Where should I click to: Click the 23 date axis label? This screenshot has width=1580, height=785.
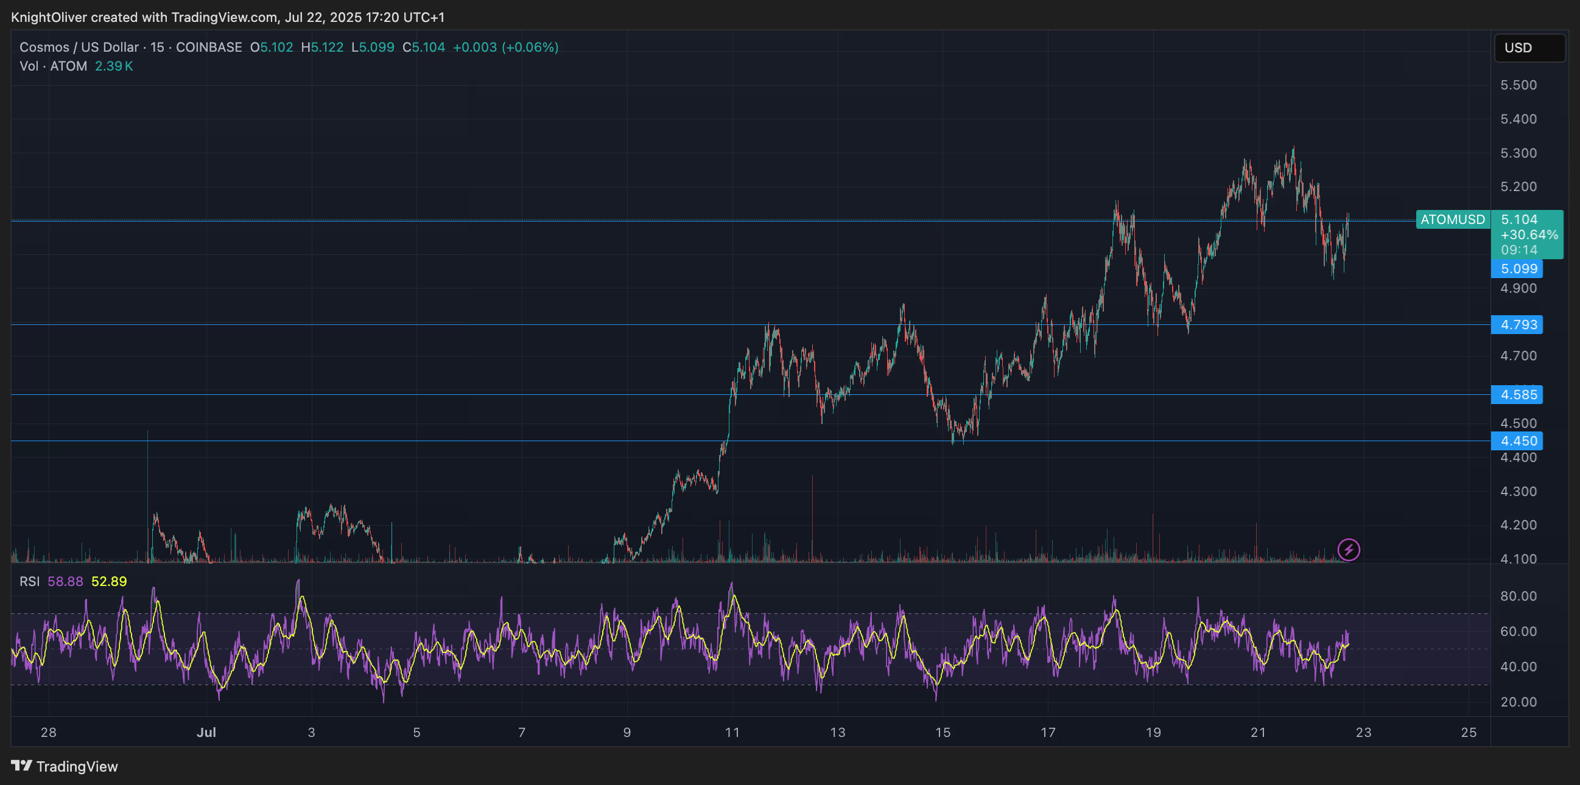1363,732
